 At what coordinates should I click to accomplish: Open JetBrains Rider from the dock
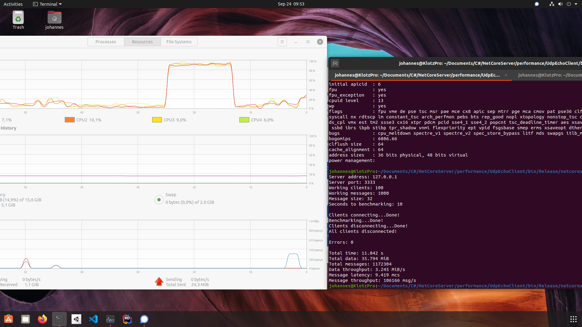[127, 319]
